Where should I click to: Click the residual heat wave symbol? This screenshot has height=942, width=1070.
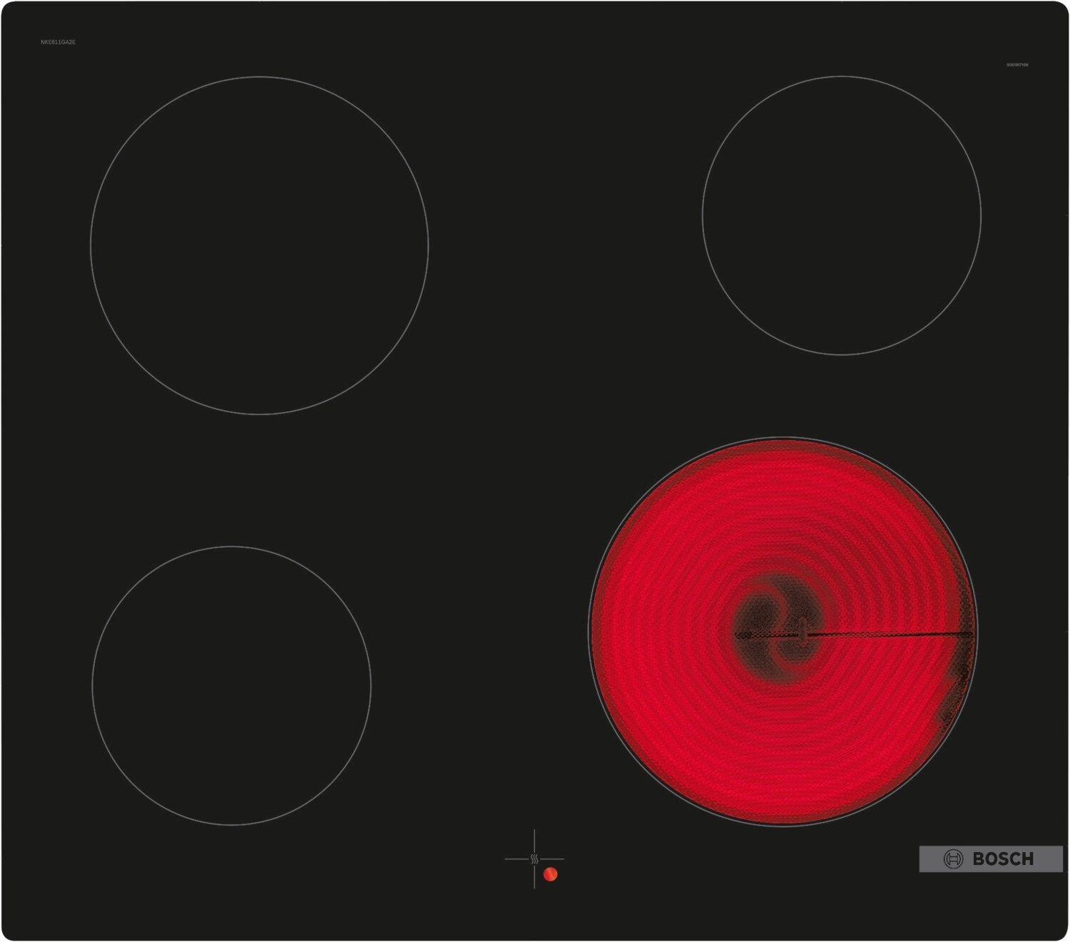point(534,859)
